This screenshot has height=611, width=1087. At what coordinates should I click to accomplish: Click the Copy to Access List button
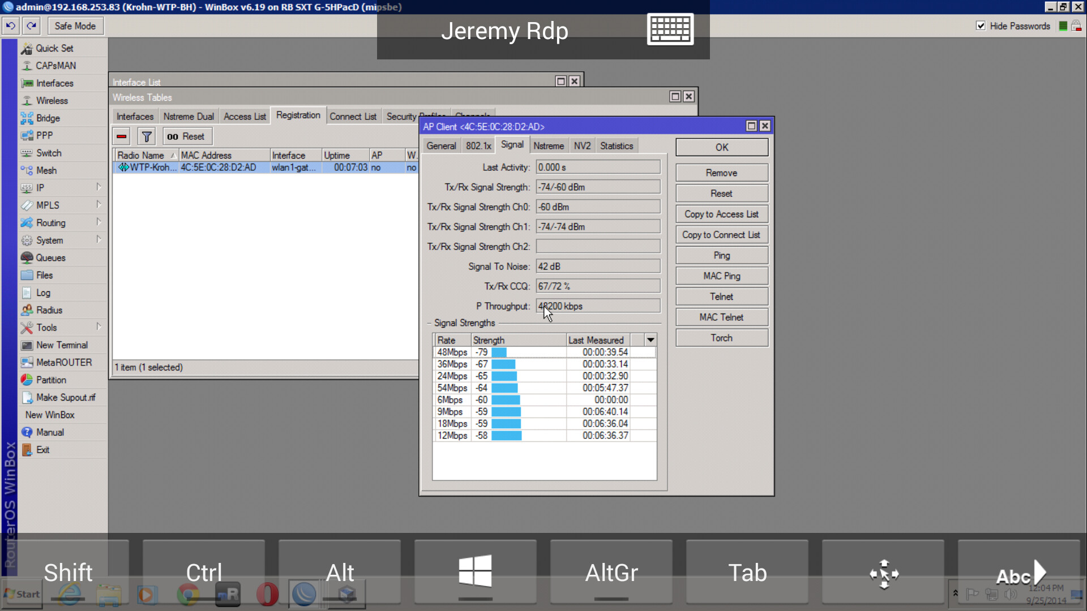tap(721, 214)
